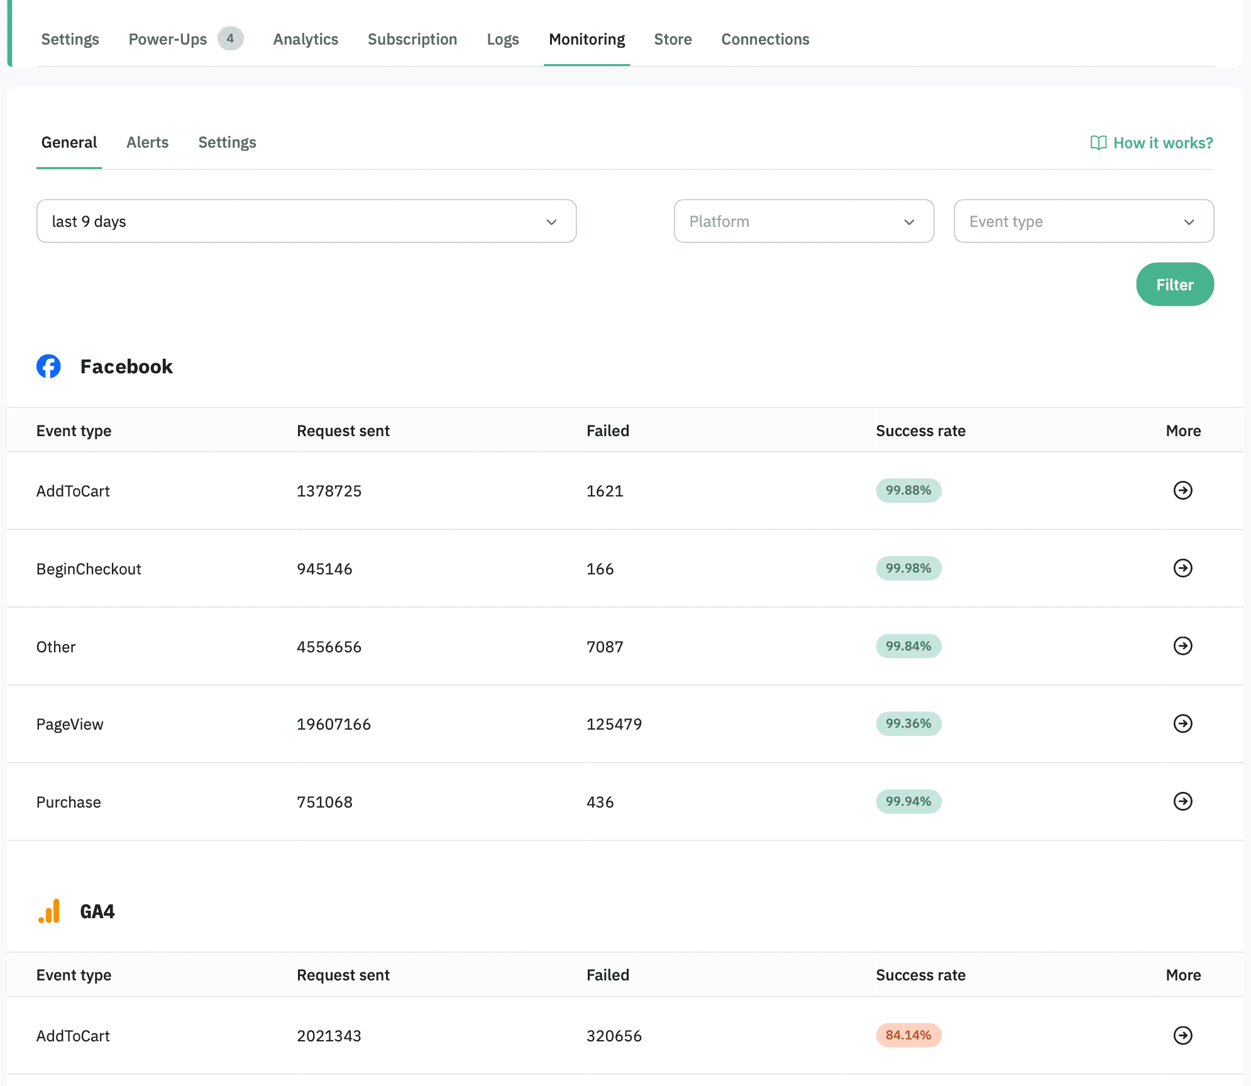Click the Filter button
The height and width of the screenshot is (1086, 1251).
click(1174, 284)
